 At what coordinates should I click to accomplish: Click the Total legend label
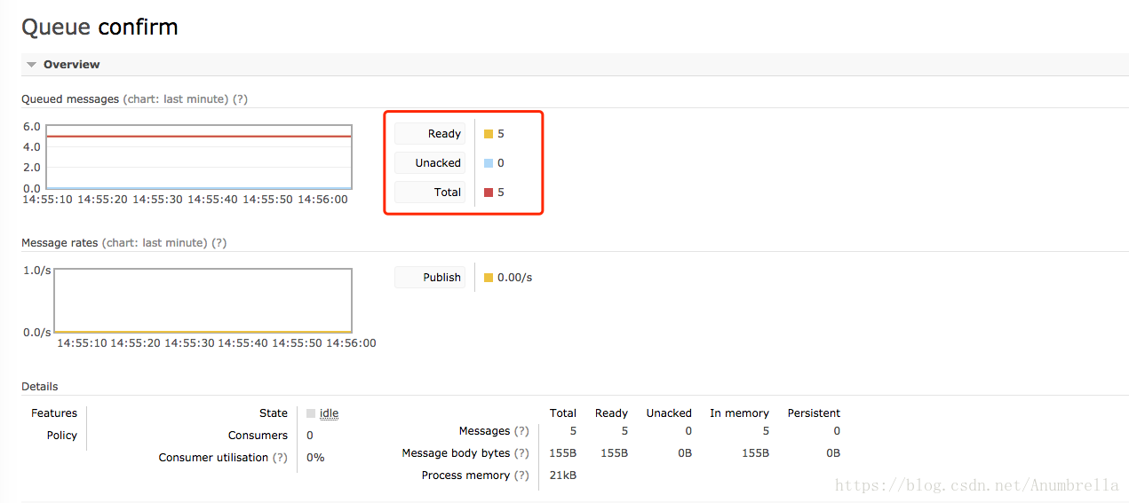(430, 193)
